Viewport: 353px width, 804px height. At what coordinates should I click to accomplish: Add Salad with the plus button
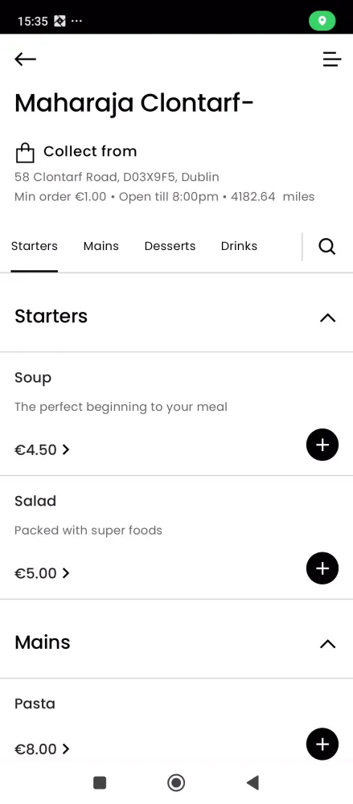click(x=322, y=568)
